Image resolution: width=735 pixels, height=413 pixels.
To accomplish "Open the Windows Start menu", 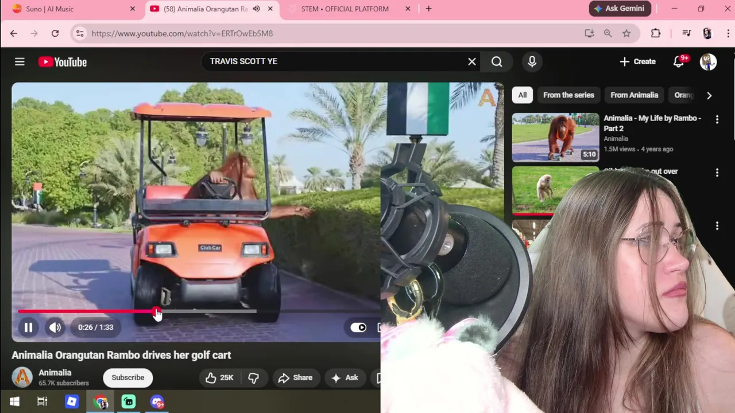I will [15, 402].
